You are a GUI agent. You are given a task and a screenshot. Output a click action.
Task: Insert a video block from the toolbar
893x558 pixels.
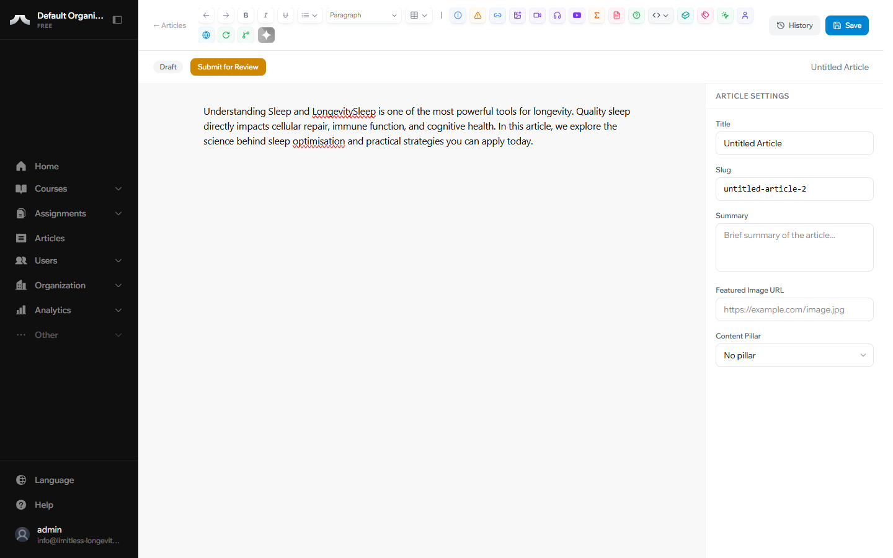pos(537,15)
